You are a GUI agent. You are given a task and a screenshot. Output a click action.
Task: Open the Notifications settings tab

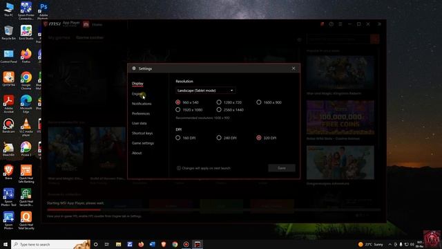coord(142,104)
